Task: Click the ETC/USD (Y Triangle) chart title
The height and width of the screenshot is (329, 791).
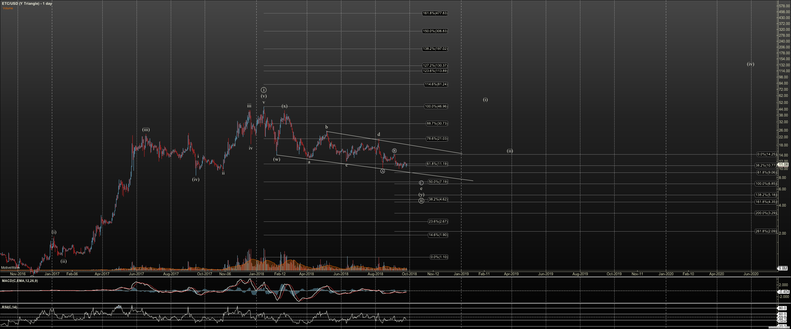Action: 27,3
